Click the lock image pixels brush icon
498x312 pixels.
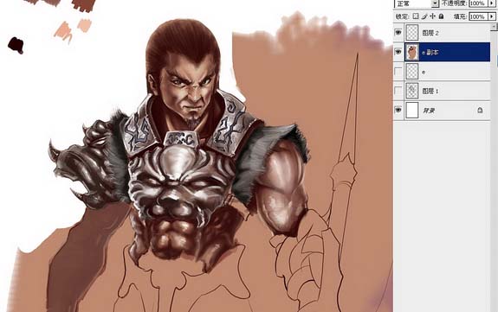tap(424, 16)
